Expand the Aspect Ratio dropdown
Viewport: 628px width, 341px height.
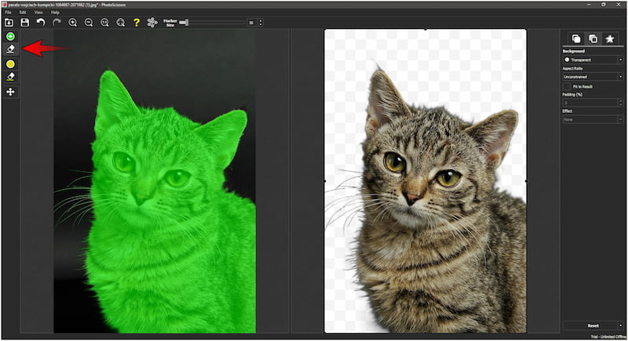tap(593, 77)
